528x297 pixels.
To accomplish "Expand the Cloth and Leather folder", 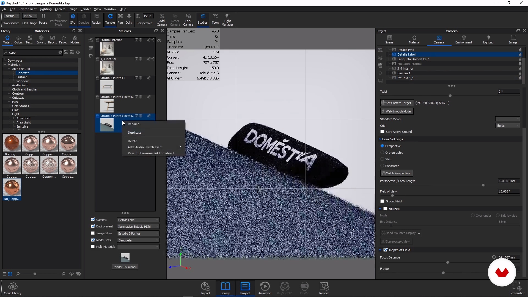I will (x=9, y=89).
